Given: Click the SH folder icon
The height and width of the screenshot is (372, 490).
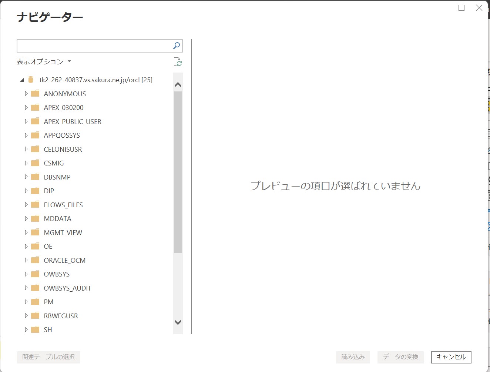Looking at the screenshot, I should [x=35, y=329].
